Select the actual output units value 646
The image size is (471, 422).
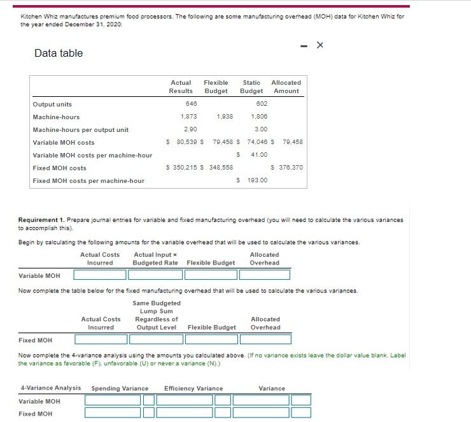click(191, 104)
